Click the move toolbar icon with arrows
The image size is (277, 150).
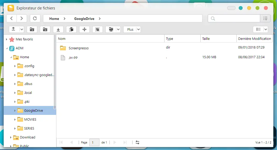coord(84,29)
